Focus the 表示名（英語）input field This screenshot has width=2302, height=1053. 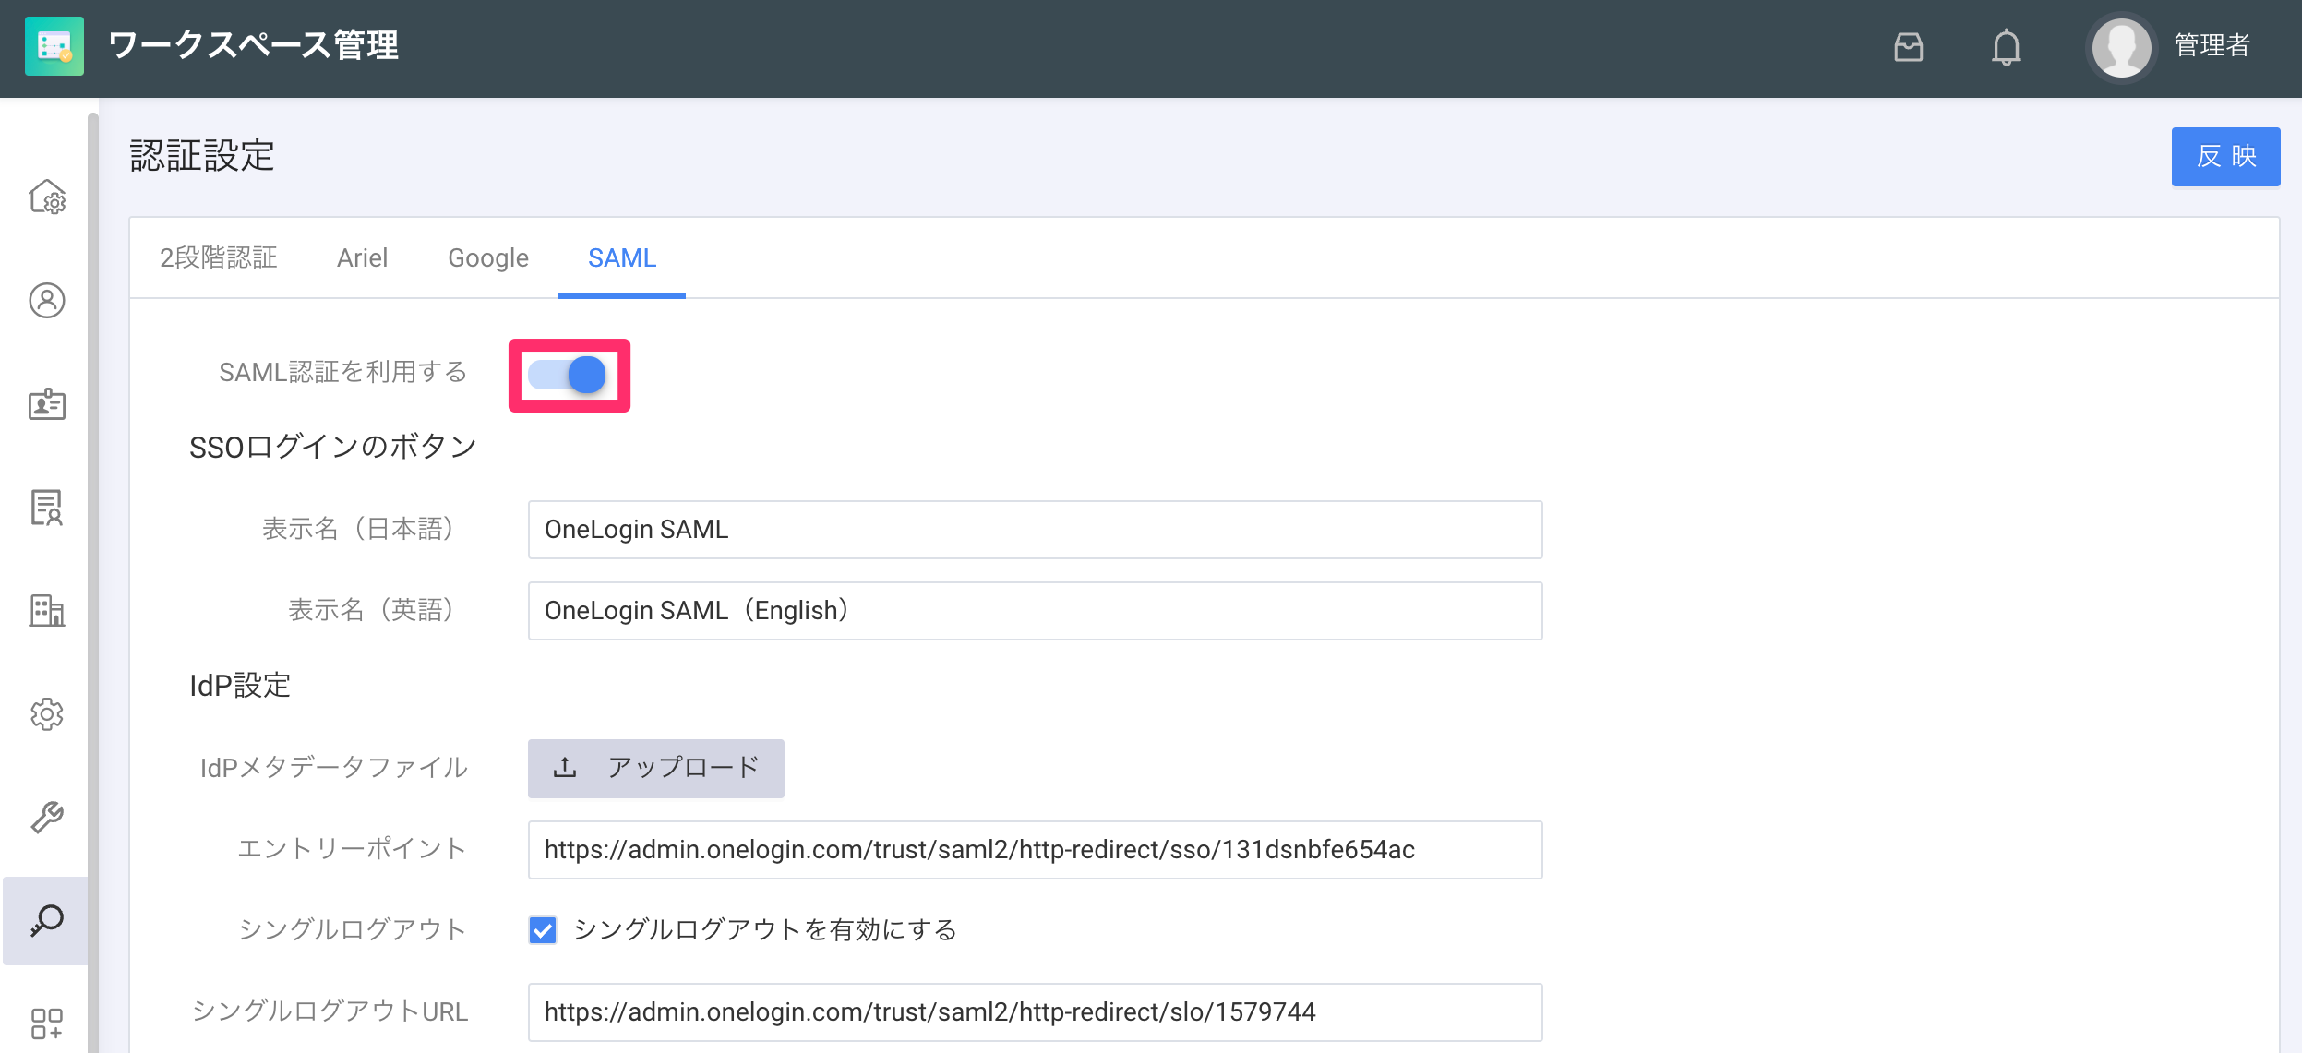click(x=1035, y=611)
